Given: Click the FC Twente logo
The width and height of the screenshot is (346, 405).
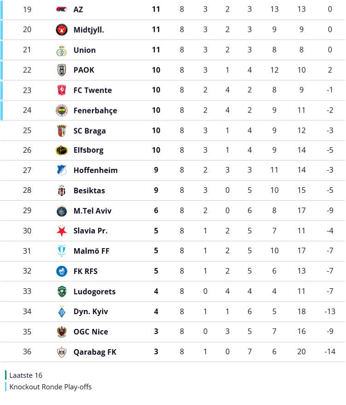Looking at the screenshot, I should (x=62, y=90).
